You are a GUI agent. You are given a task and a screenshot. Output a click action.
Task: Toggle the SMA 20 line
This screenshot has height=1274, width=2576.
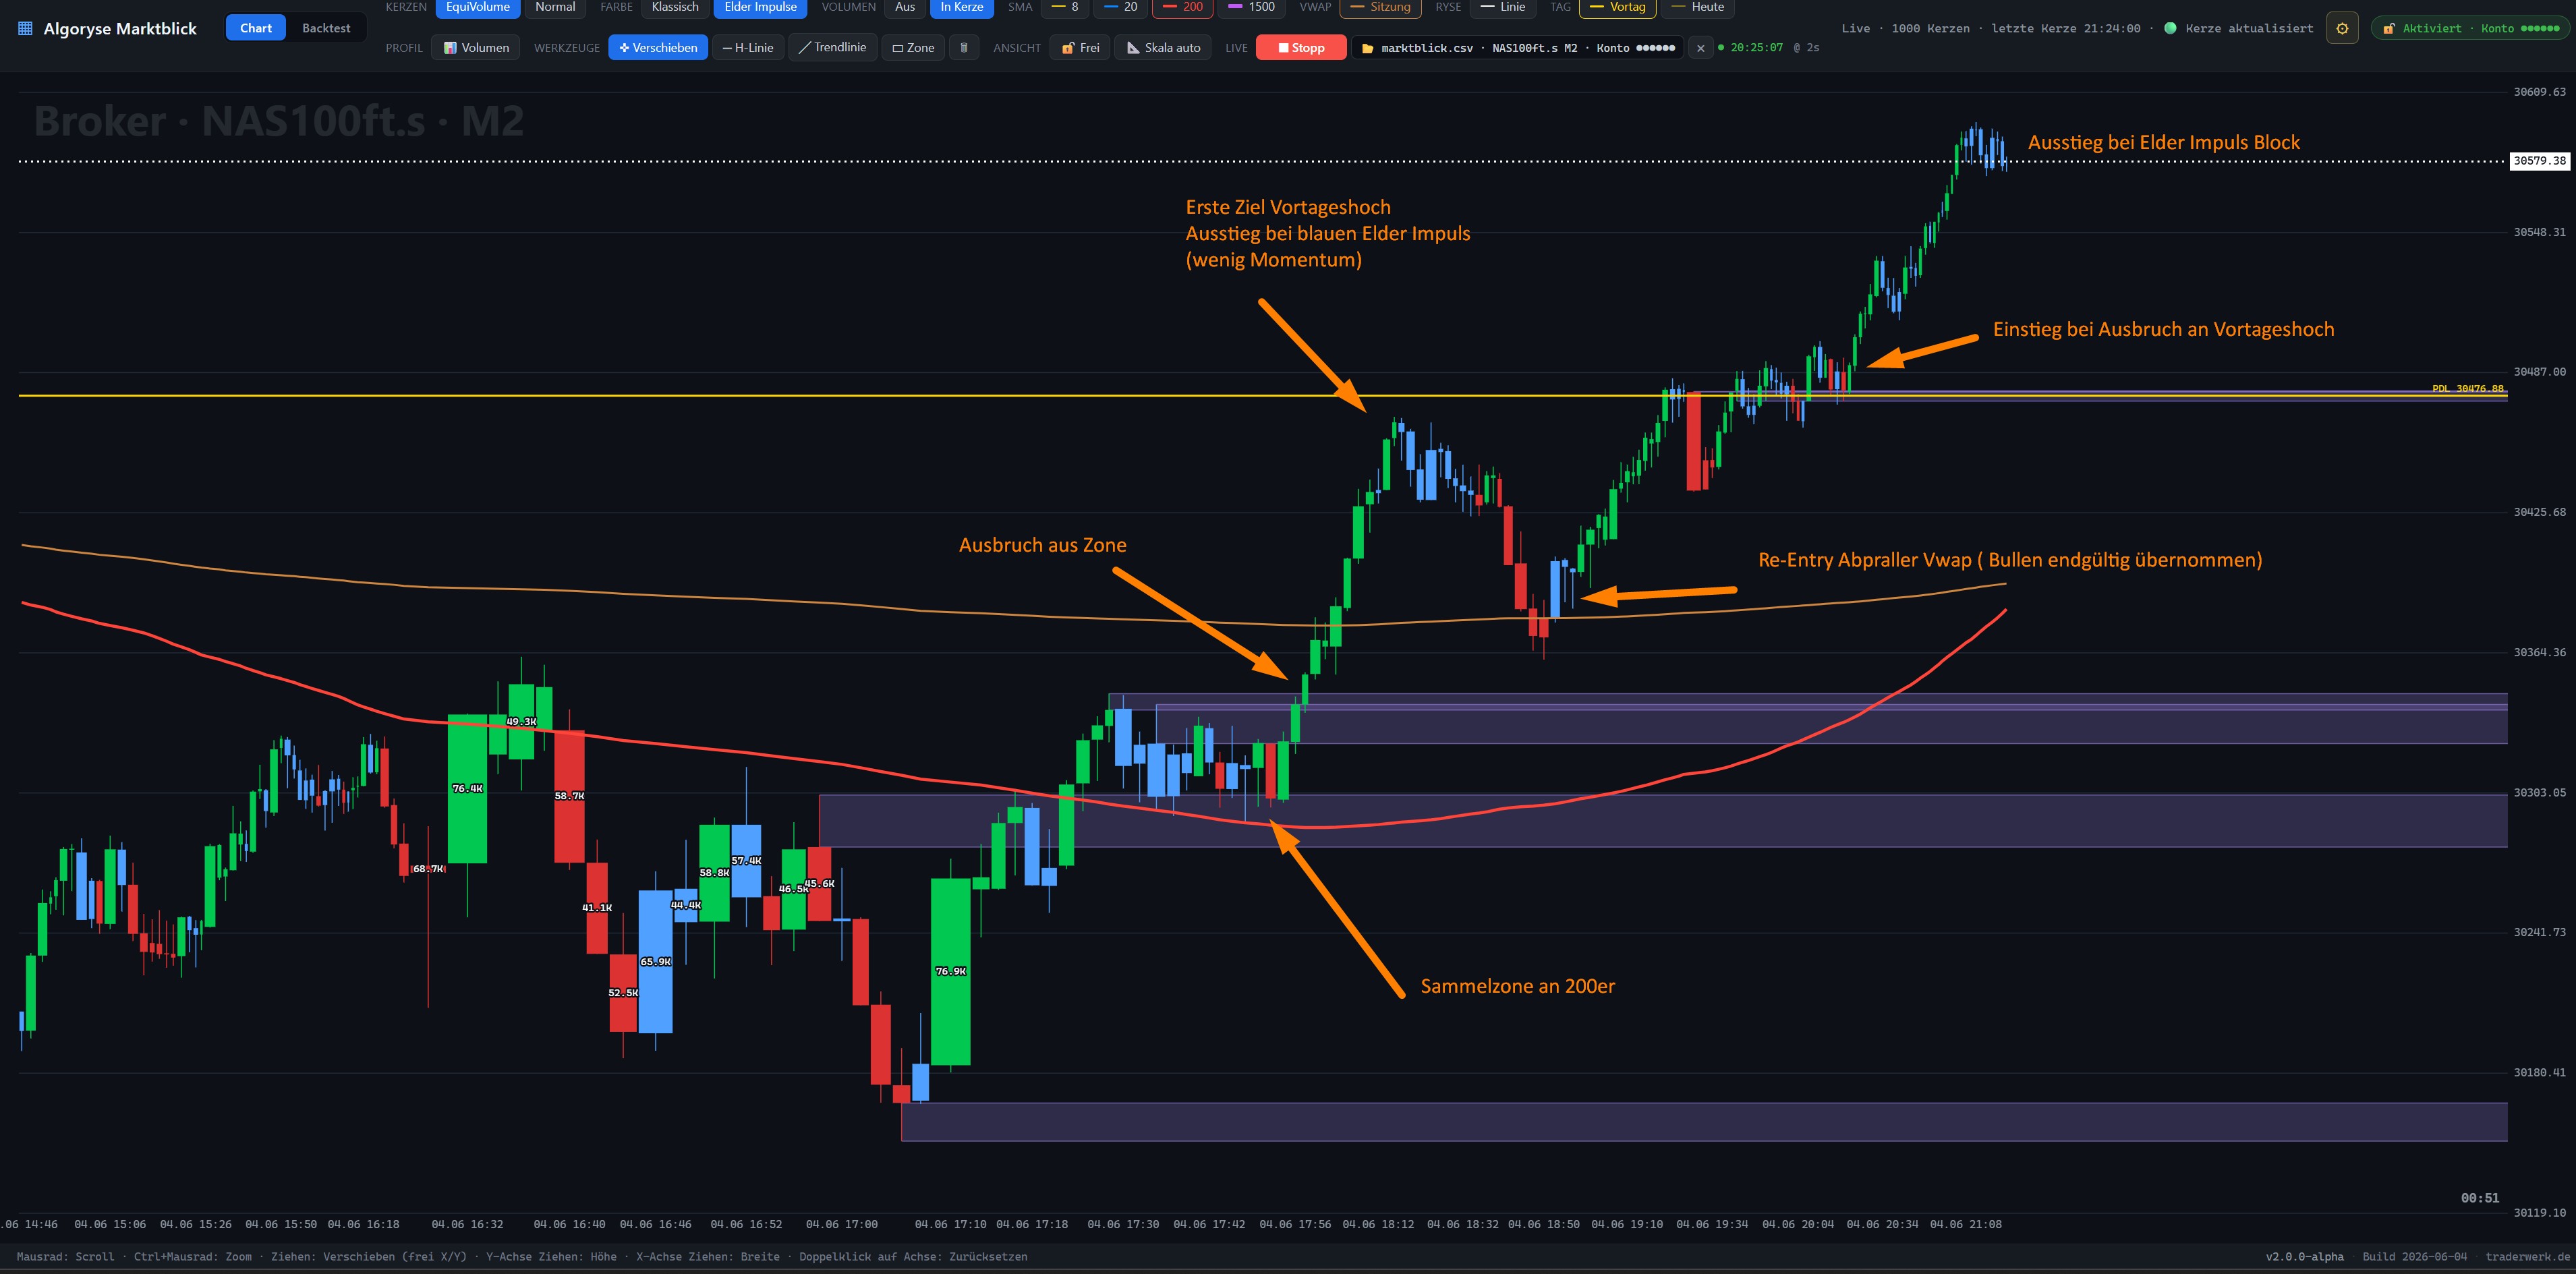coord(1121,7)
